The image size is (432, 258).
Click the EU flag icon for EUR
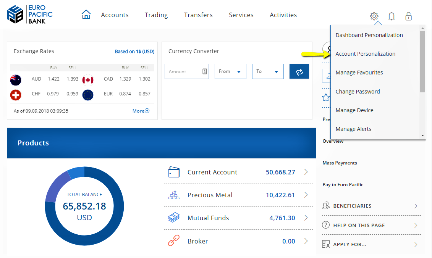coord(88,95)
